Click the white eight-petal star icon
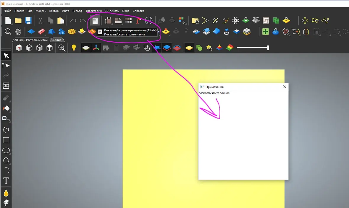Viewport: 349px width, 208px height. tap(235, 21)
